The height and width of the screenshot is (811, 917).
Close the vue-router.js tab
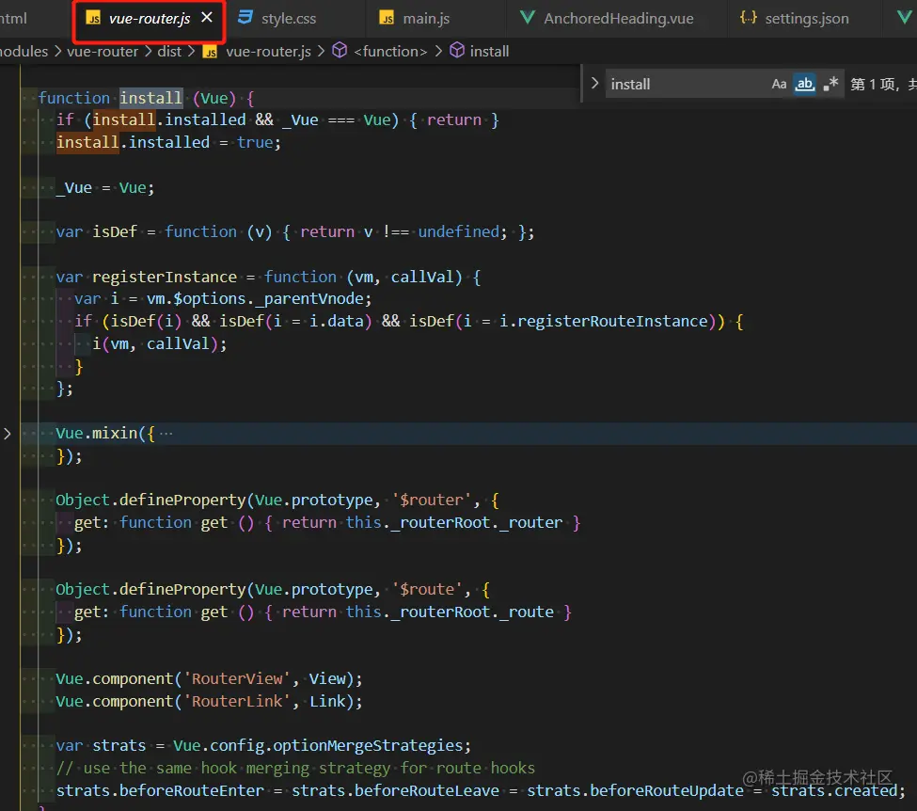tap(207, 18)
